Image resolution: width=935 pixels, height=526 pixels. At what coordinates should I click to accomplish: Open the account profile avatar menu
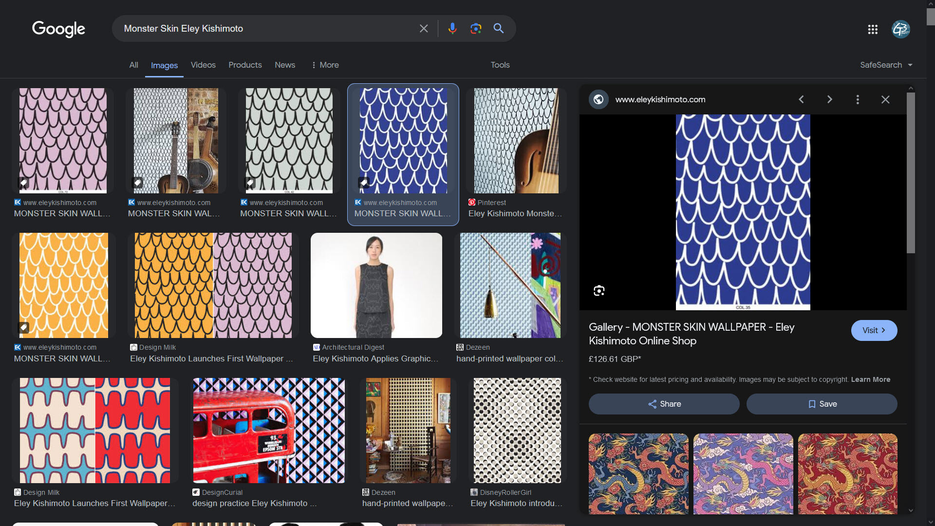[x=901, y=29]
